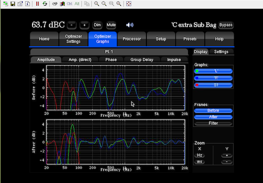Switch to the Settings side tab
The width and height of the screenshot is (263, 183).
[x=221, y=52]
